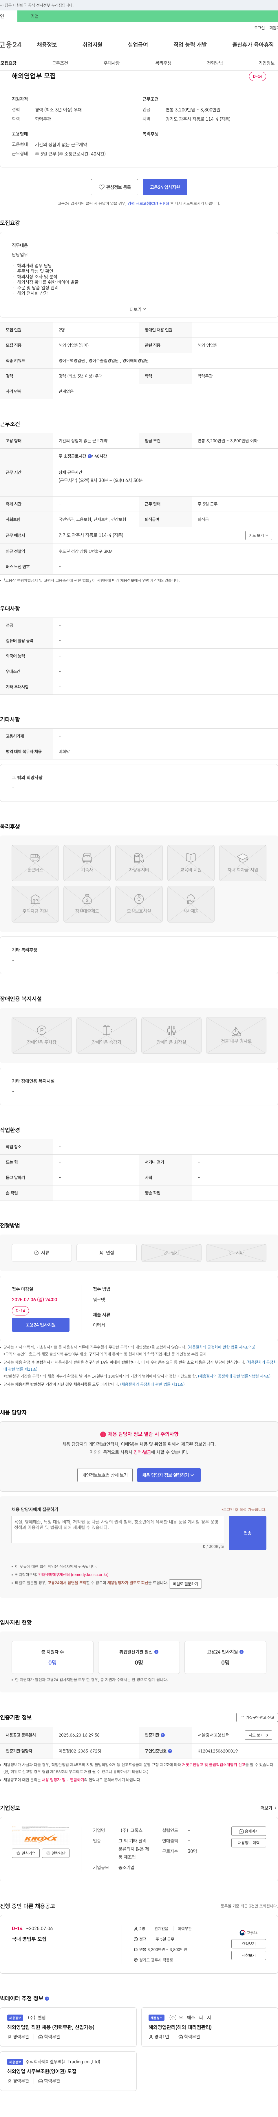Click 관심정보 등록 heart button
This screenshot has height=2117, width=278.
pos(115,187)
